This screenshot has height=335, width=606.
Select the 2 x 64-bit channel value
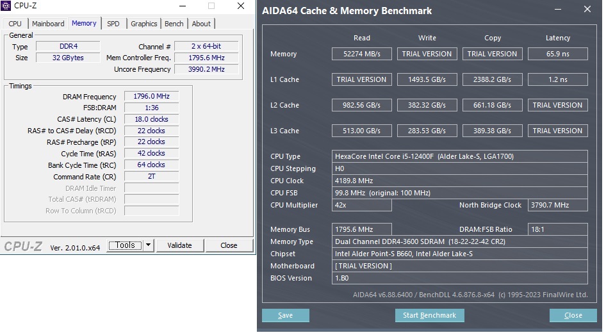coord(206,46)
